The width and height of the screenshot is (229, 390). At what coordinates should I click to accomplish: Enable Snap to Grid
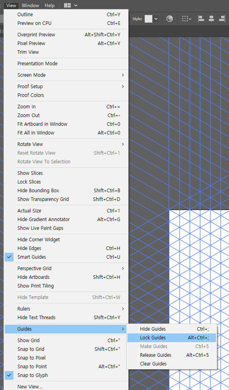pyautogui.click(x=66, y=349)
